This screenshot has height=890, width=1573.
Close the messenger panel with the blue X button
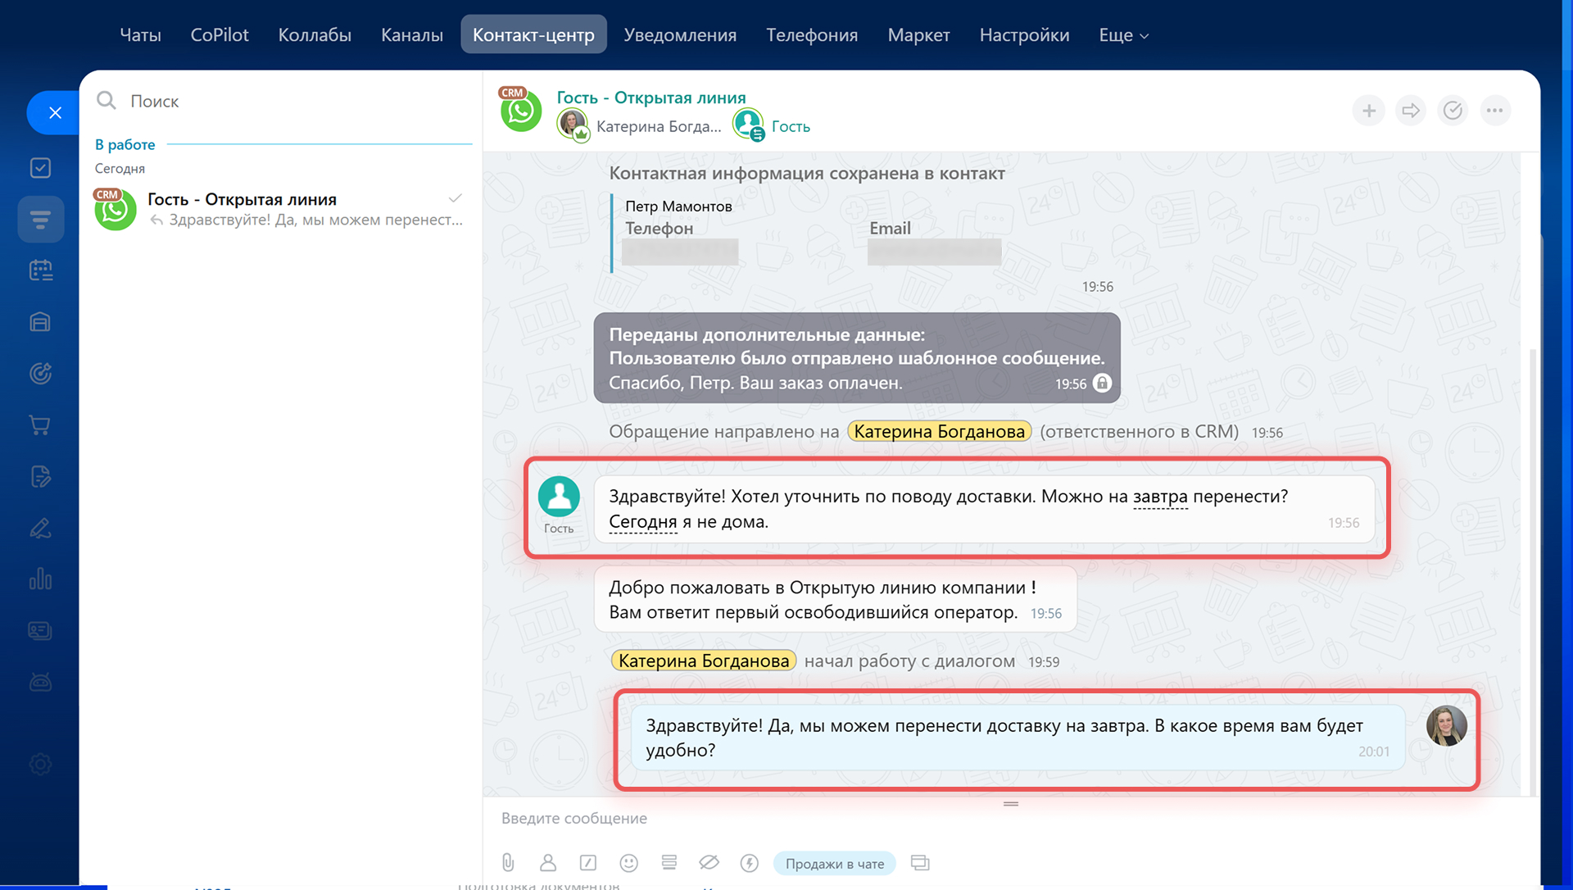point(55,112)
